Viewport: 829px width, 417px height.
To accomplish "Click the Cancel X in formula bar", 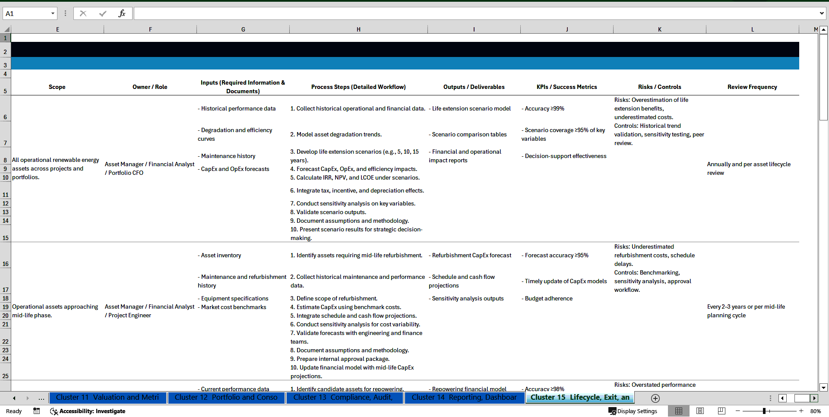I will (x=83, y=13).
